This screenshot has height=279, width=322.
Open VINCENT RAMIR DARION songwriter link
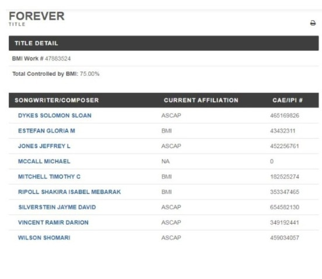(x=53, y=223)
